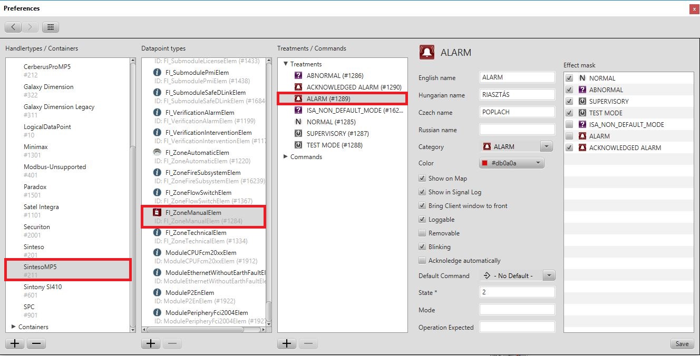Open the Color picker showing #db0a0a
Image resolution: width=700 pixels, height=356 pixels.
511,163
